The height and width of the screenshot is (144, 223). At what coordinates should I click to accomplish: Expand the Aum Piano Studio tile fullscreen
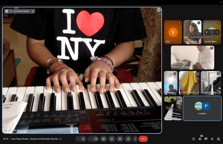(33, 11)
